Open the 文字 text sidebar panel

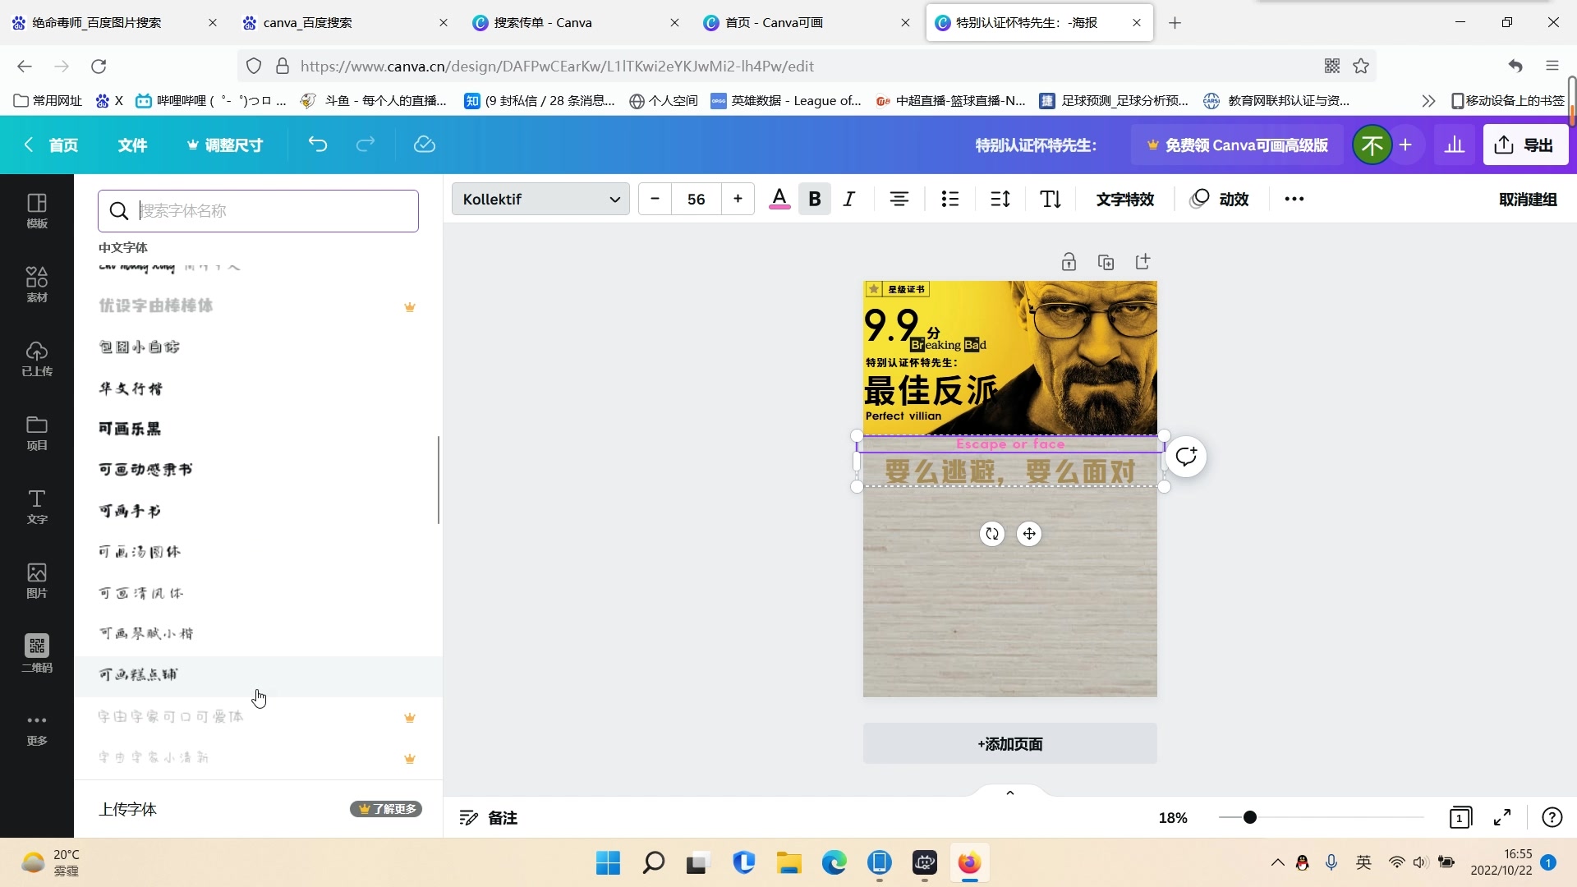37,507
